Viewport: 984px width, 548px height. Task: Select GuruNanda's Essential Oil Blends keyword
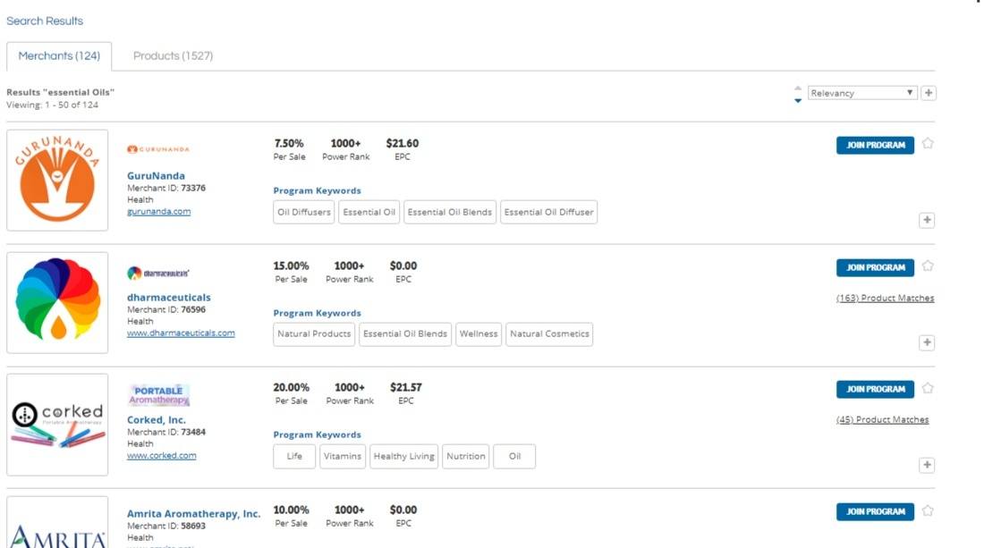pos(449,212)
